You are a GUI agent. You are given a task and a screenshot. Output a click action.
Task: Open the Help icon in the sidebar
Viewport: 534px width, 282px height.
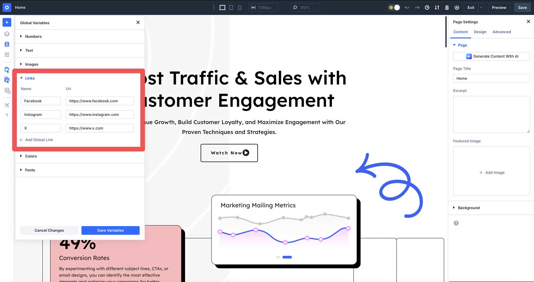pos(7,115)
